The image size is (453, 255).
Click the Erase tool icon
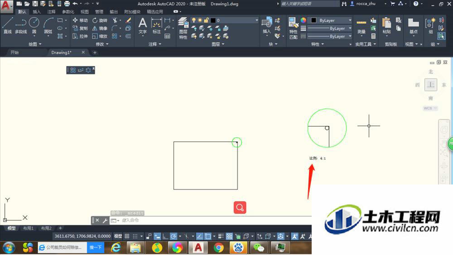click(128, 20)
